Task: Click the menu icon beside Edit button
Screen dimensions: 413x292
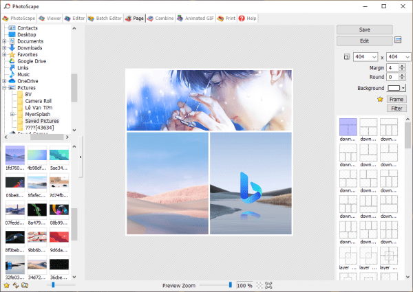Action: point(398,40)
